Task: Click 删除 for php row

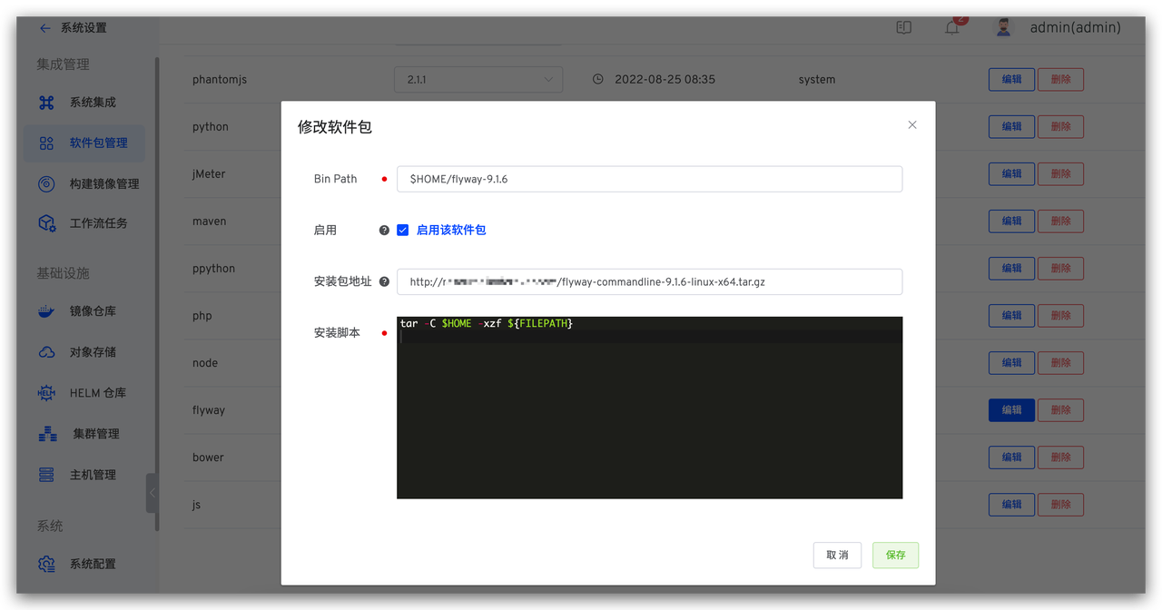Action: pyautogui.click(x=1060, y=315)
